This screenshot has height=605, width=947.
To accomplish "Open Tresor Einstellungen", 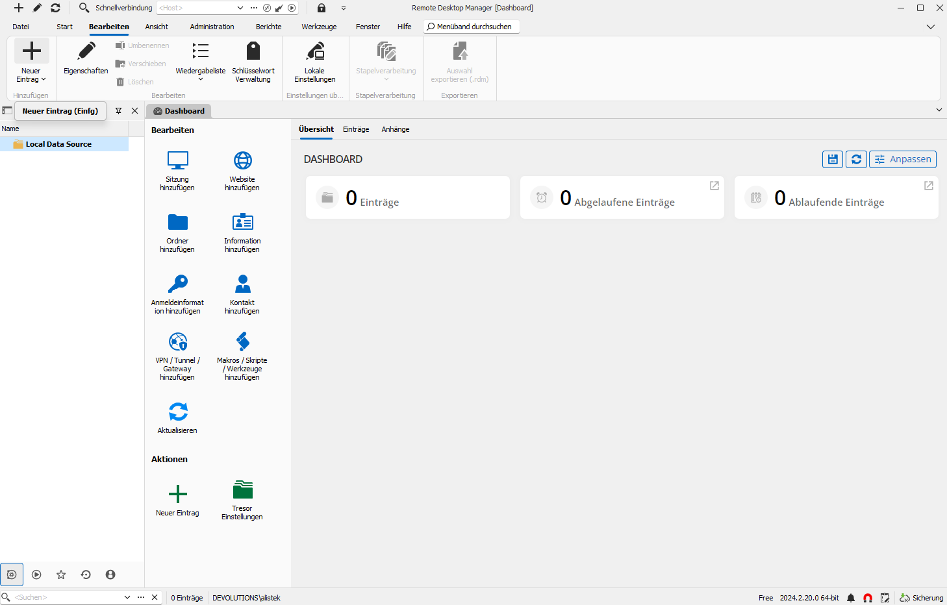I will coord(242,500).
